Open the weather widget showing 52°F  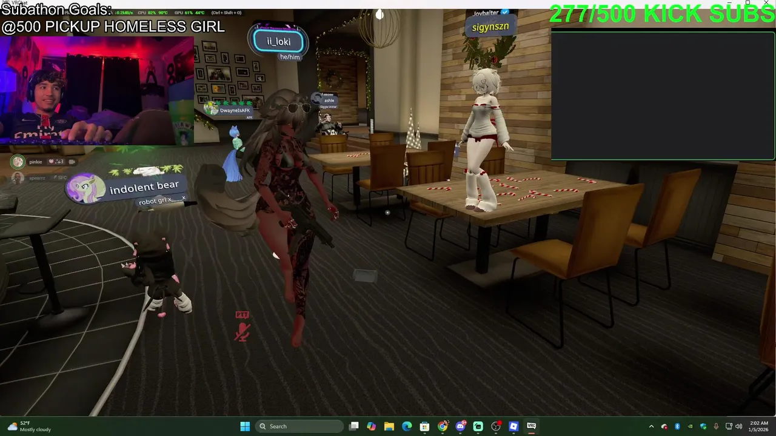(29, 426)
